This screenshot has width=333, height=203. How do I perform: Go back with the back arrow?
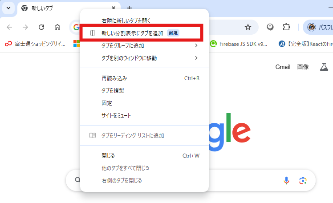[9, 27]
